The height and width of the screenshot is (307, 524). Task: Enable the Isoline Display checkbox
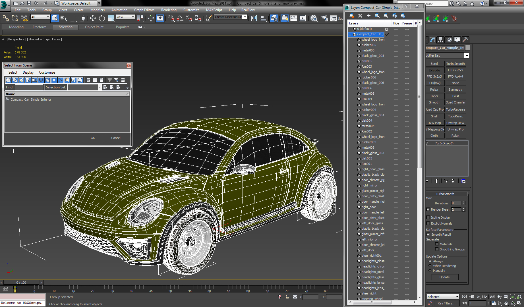(x=428, y=217)
